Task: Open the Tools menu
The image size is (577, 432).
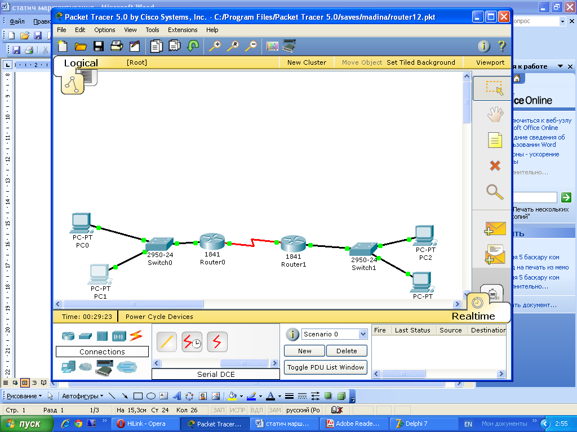Action: pyautogui.click(x=152, y=30)
